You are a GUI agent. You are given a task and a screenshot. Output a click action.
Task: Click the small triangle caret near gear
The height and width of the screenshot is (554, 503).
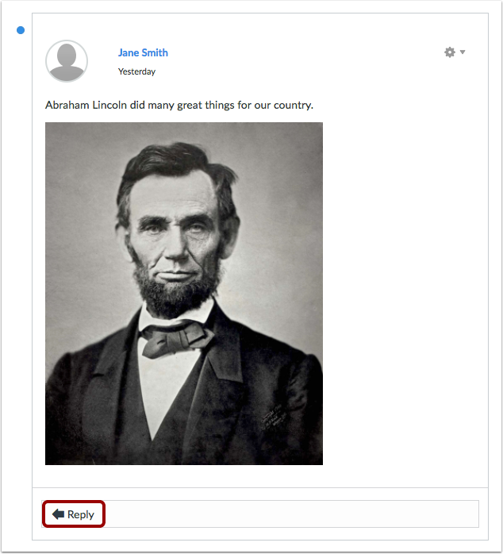pyautogui.click(x=463, y=52)
